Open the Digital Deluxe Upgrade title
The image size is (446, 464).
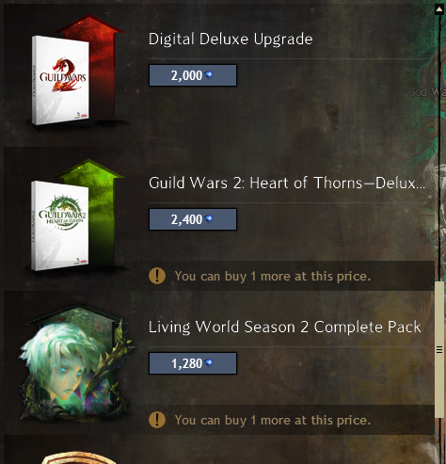231,40
